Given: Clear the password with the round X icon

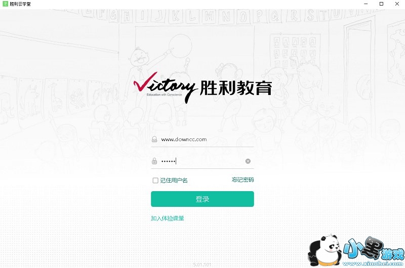Looking at the screenshot, I should 248,161.
